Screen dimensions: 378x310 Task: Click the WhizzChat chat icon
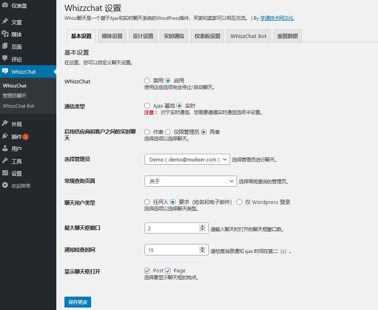pos(5,71)
